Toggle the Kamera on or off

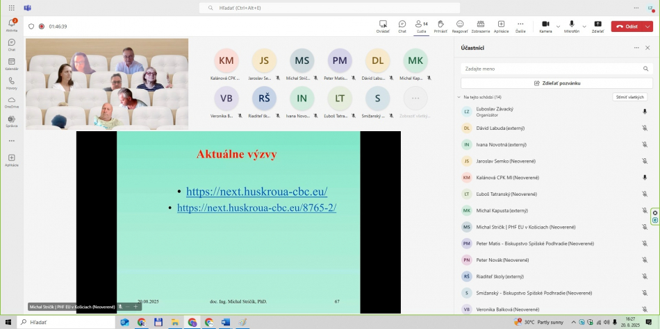click(545, 26)
